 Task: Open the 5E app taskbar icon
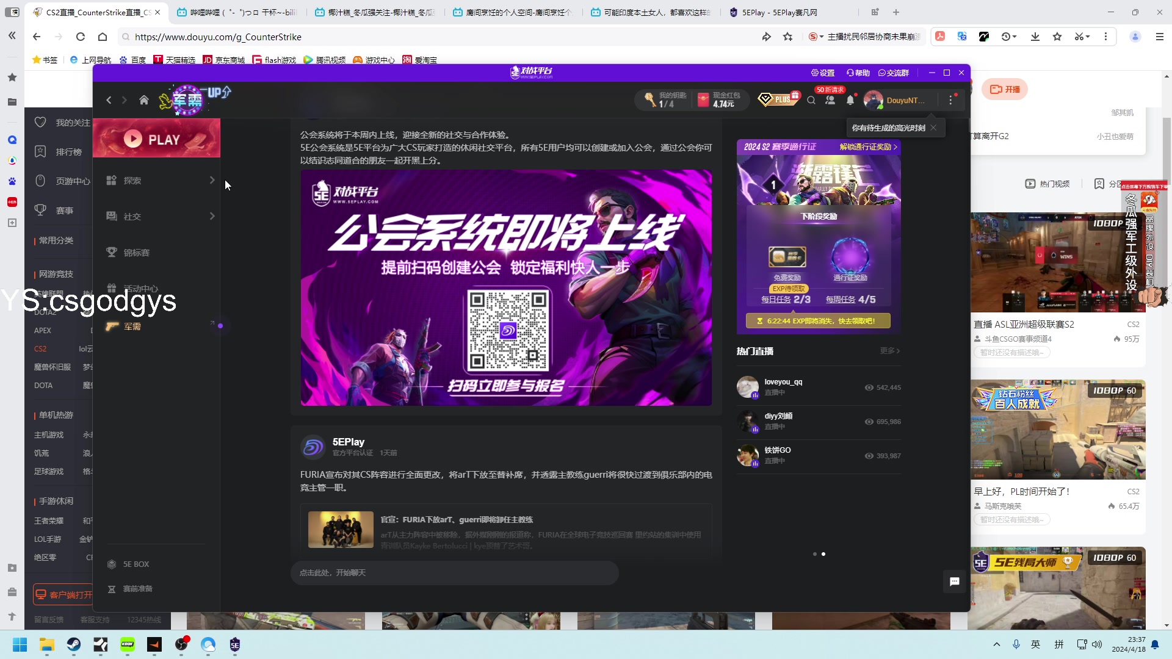tap(235, 644)
